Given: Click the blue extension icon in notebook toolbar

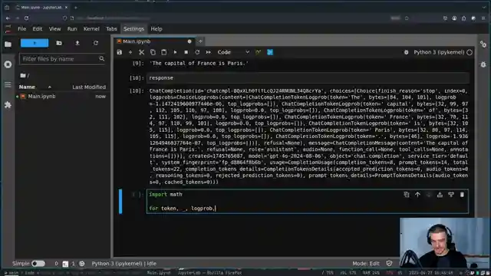Looking at the screenshot, I should pyautogui.click(x=270, y=52).
